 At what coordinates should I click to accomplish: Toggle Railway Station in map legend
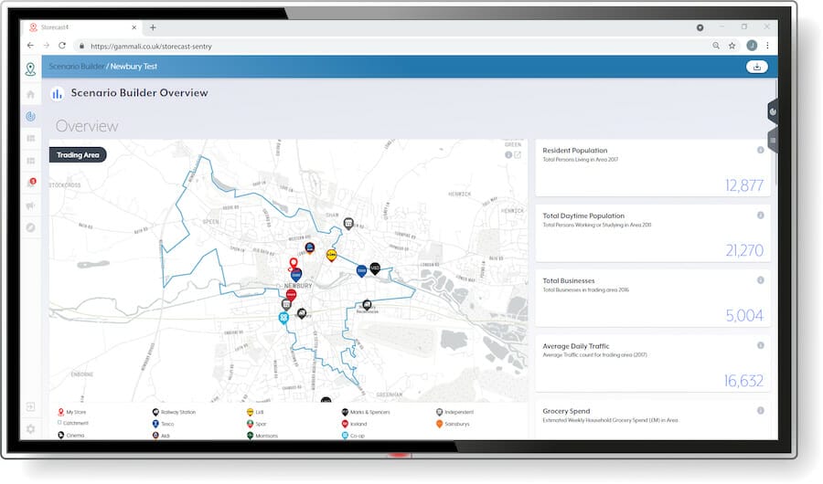pyautogui.click(x=174, y=412)
